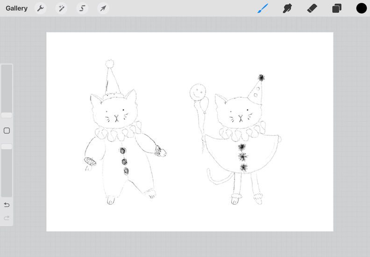Viewport: 370px width, 257px height.
Task: Open the black color picker
Action: (x=361, y=8)
